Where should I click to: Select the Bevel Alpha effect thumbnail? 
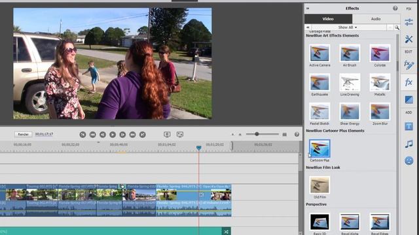point(350,222)
